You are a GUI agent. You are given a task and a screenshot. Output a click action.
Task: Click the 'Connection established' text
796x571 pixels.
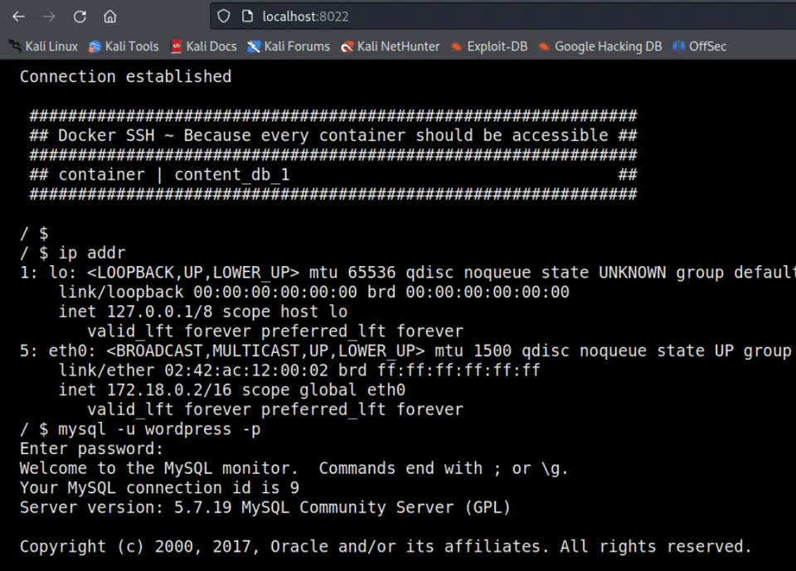(x=125, y=76)
